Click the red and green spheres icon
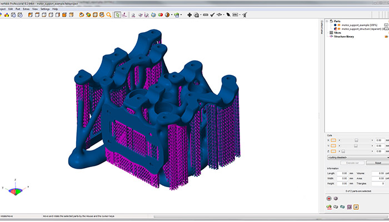Screen dimensions: 389x222 [x=161, y=15]
